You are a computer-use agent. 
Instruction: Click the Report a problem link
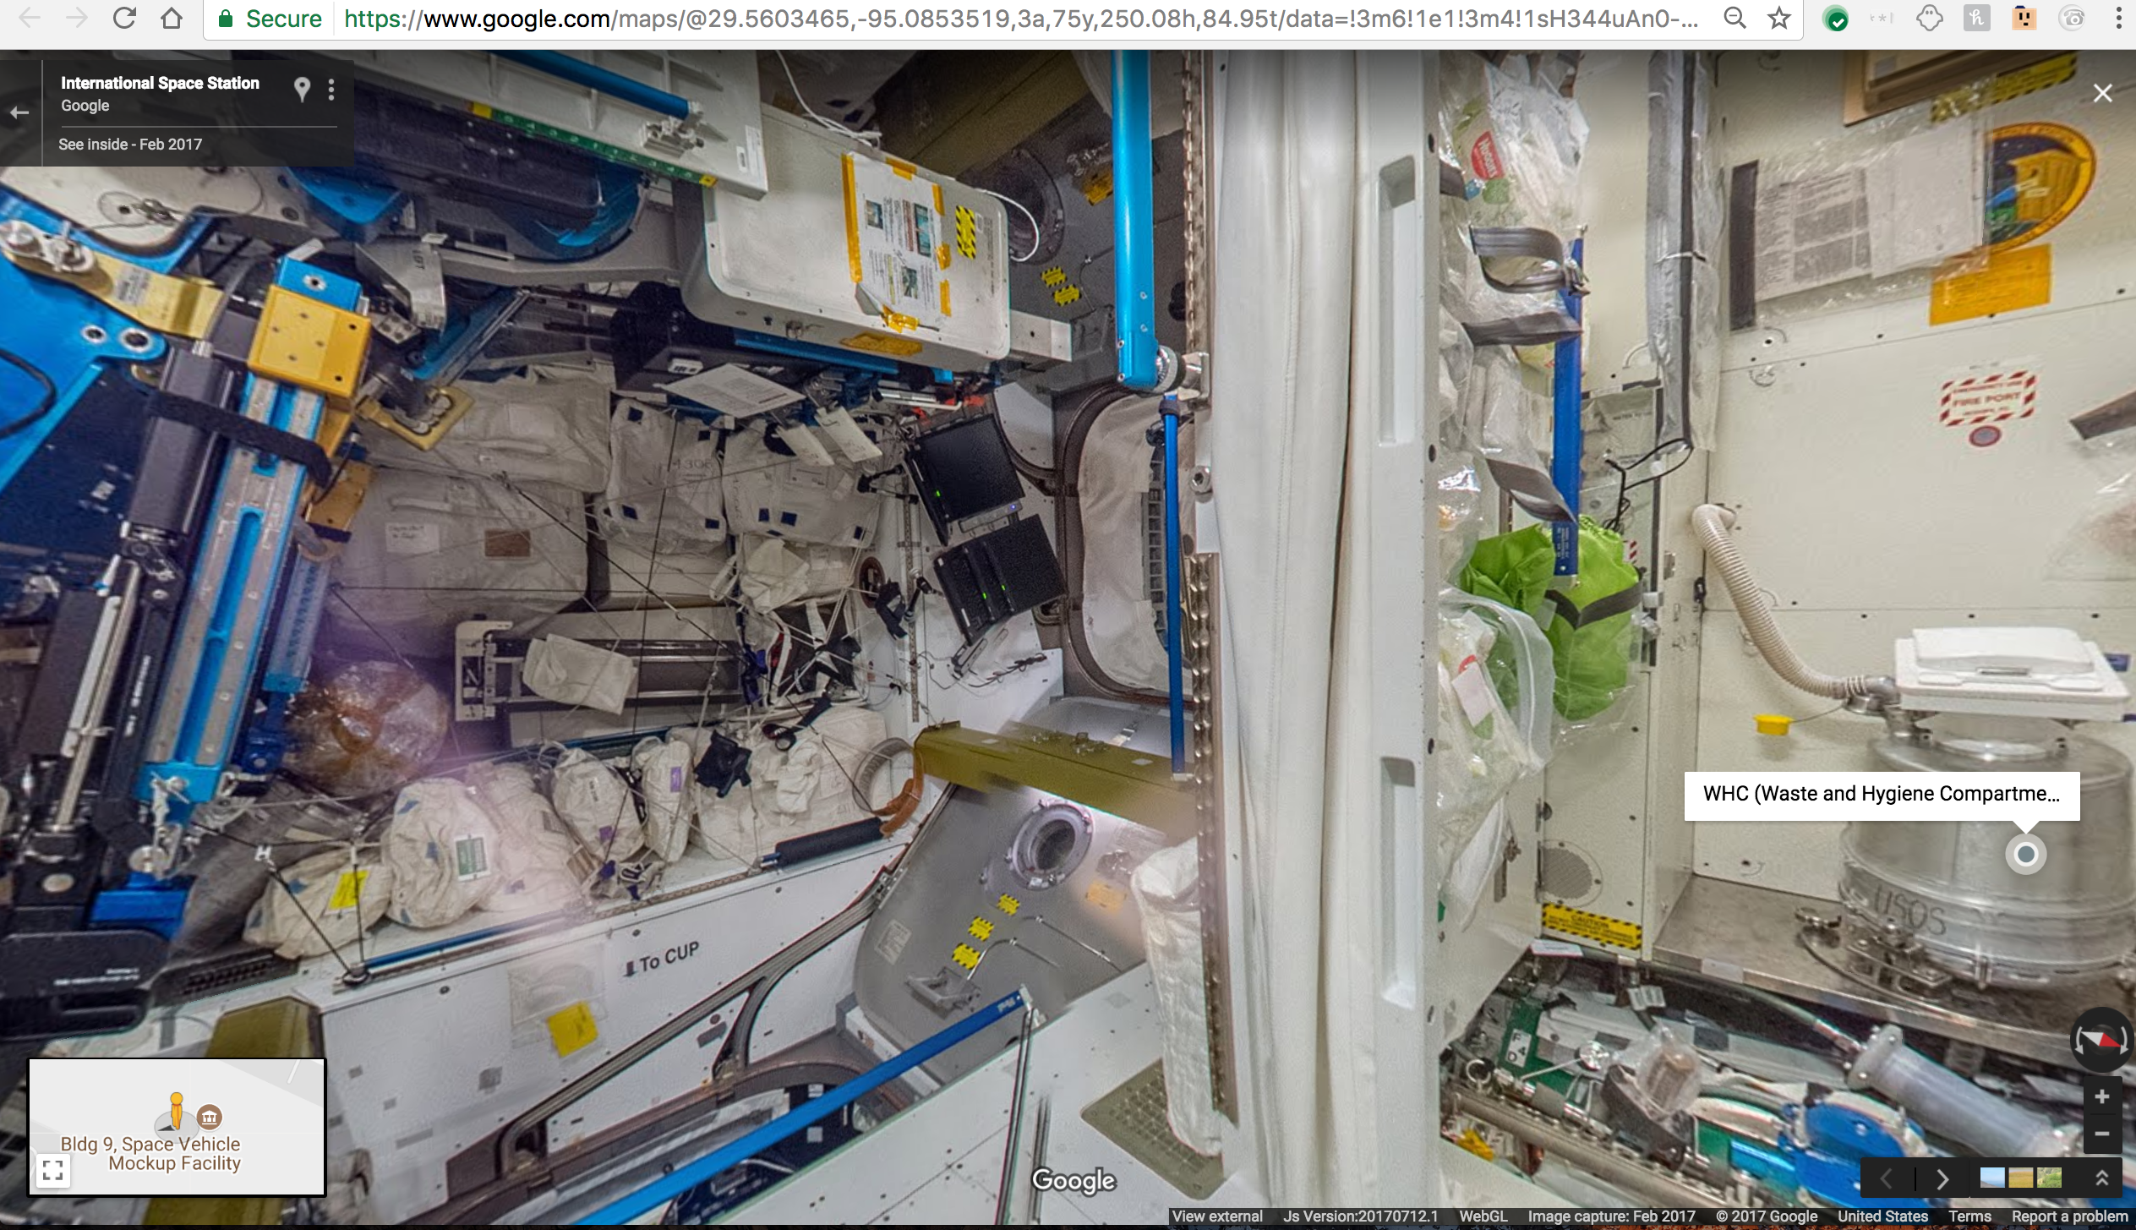point(2068,1216)
